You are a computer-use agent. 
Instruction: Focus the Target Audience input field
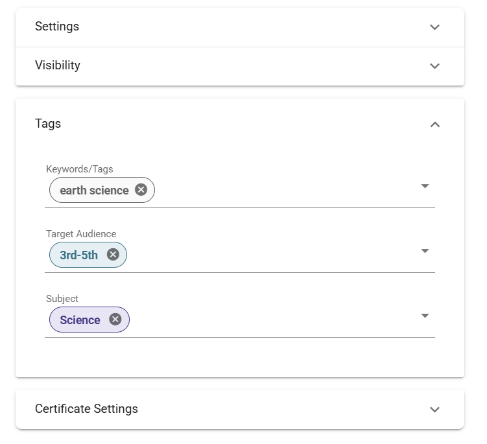(272, 255)
